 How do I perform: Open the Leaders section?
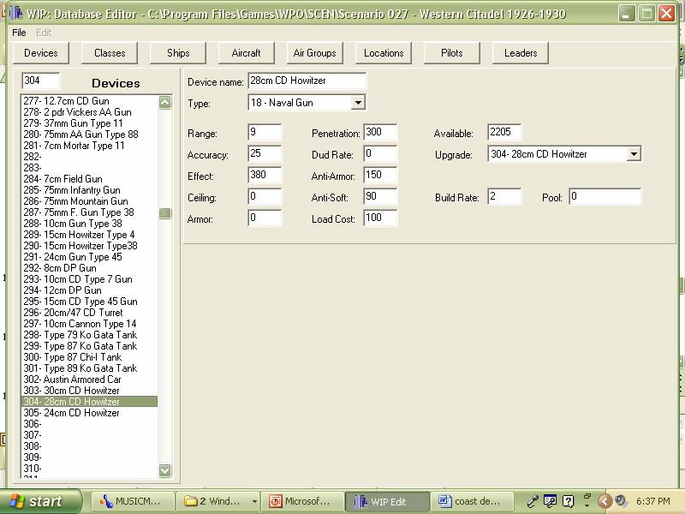click(x=521, y=53)
